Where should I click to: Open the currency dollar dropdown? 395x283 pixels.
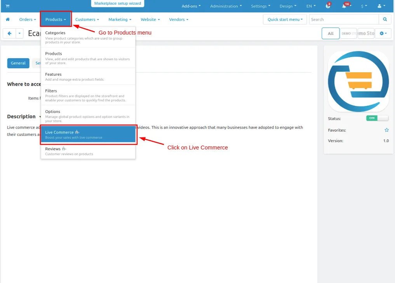(364, 6)
